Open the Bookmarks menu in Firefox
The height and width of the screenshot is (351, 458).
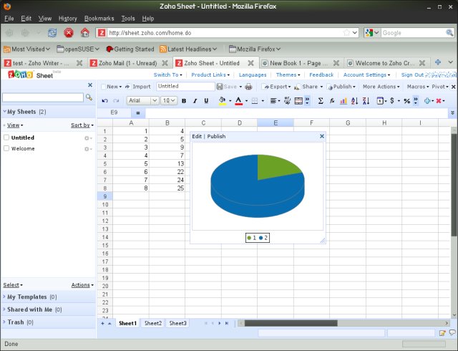coord(98,18)
